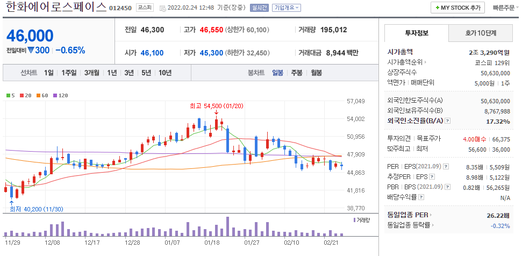Screen dimensions: 522x256
Task: Click the small arrow after 시가총액순위
Action: pyautogui.click(x=425, y=62)
